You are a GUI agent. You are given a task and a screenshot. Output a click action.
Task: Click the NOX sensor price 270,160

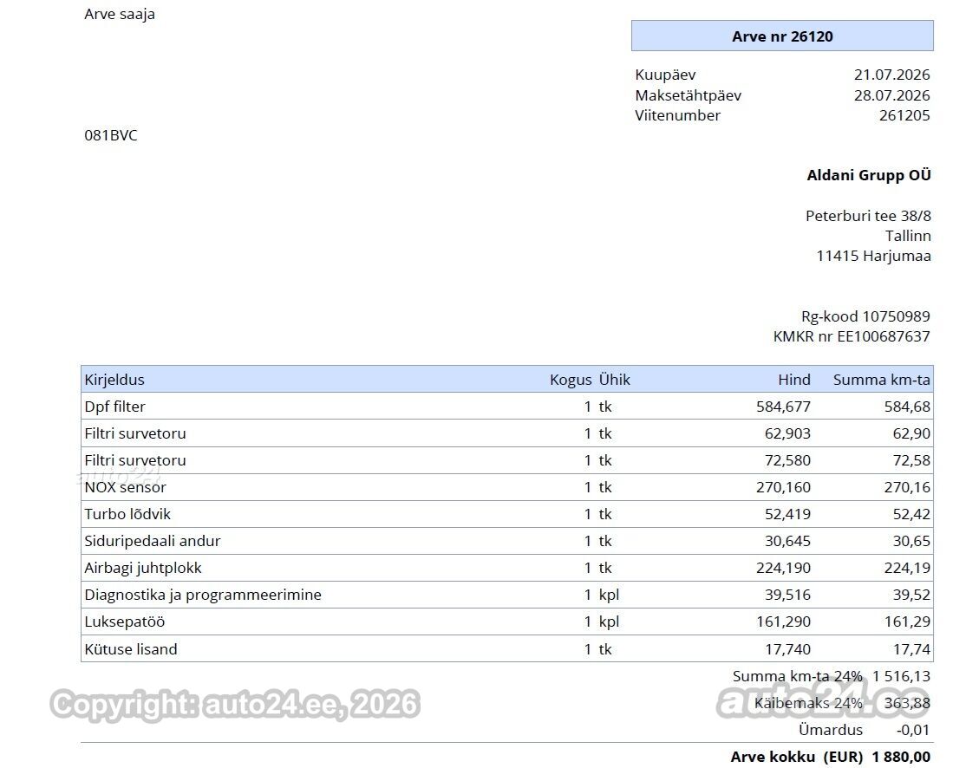coord(784,487)
